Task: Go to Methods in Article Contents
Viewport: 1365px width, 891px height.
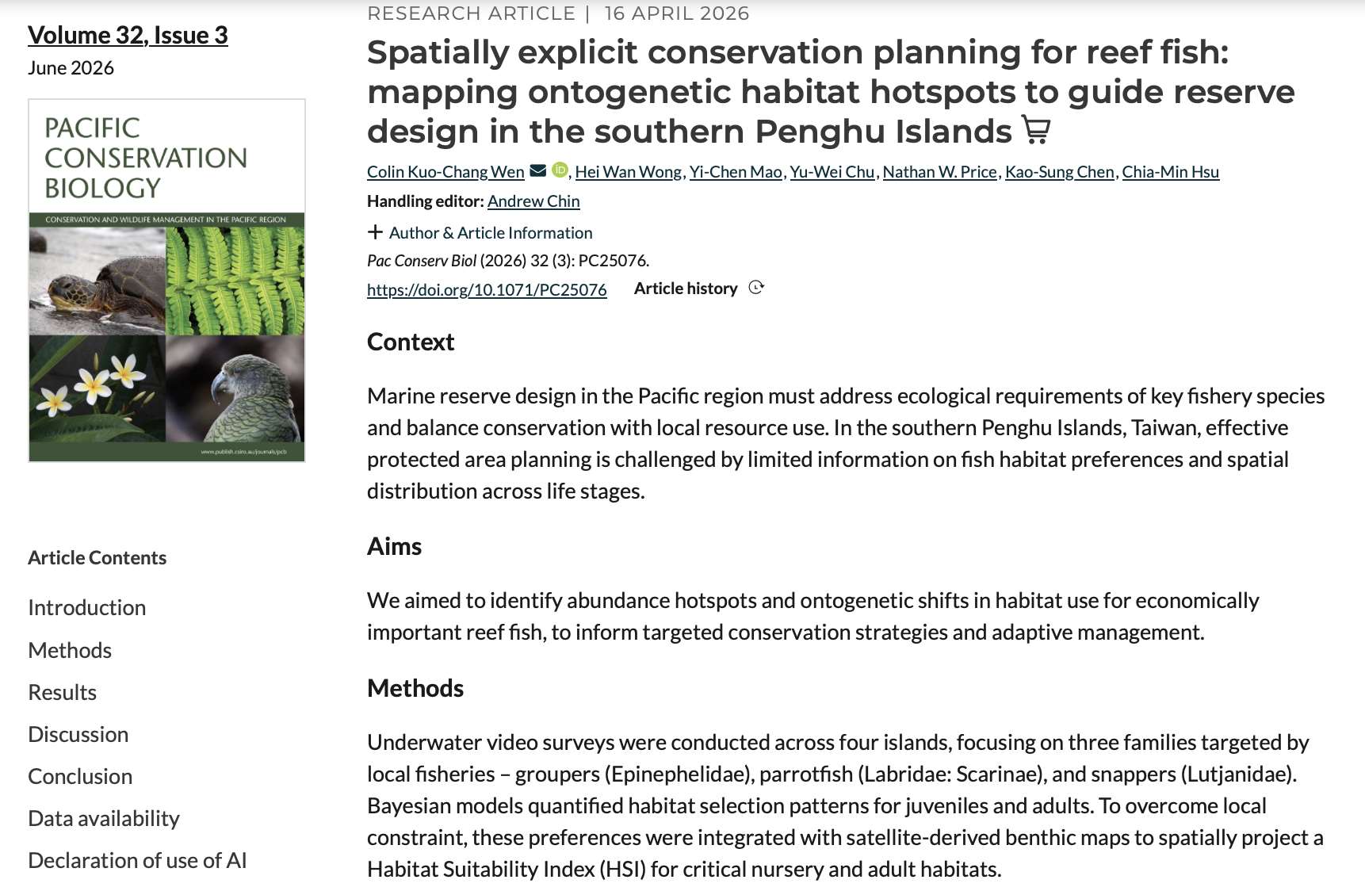Action: click(x=70, y=651)
